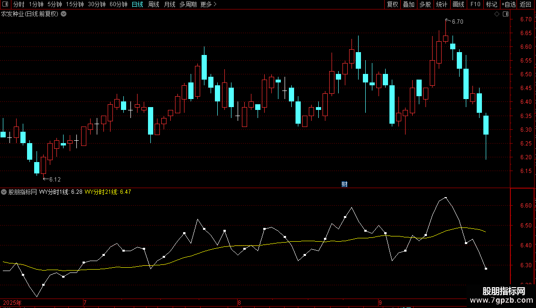This screenshot has width=536, height=308.
Task: Expand the 更多 periods menu
Action: click(208, 4)
